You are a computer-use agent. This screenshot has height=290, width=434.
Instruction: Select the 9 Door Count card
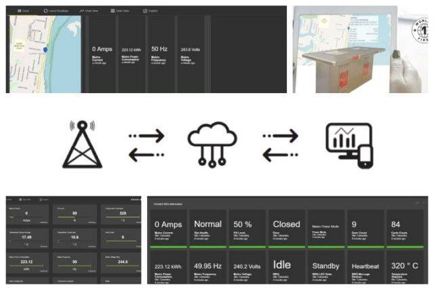(366, 228)
